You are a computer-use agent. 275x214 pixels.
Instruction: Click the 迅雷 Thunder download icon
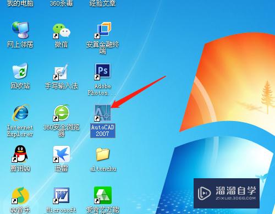(x=61, y=154)
